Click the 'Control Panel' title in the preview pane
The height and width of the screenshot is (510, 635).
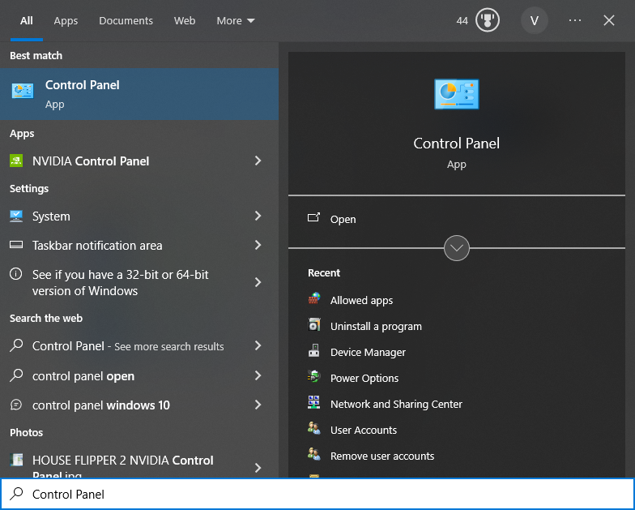(457, 143)
